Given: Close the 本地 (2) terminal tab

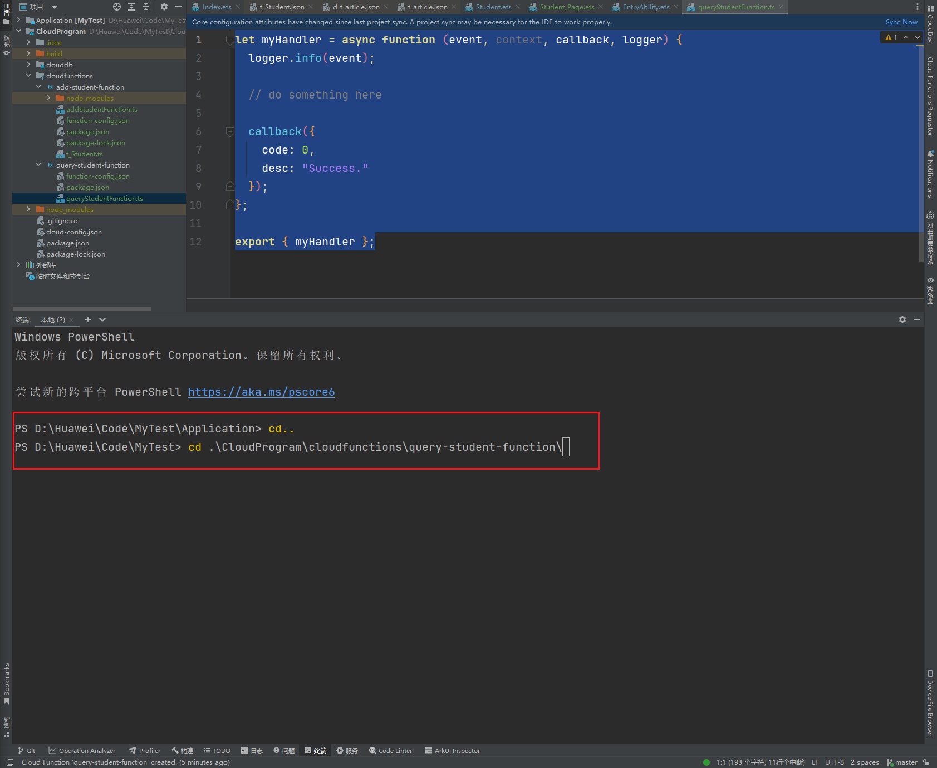Looking at the screenshot, I should tap(71, 320).
